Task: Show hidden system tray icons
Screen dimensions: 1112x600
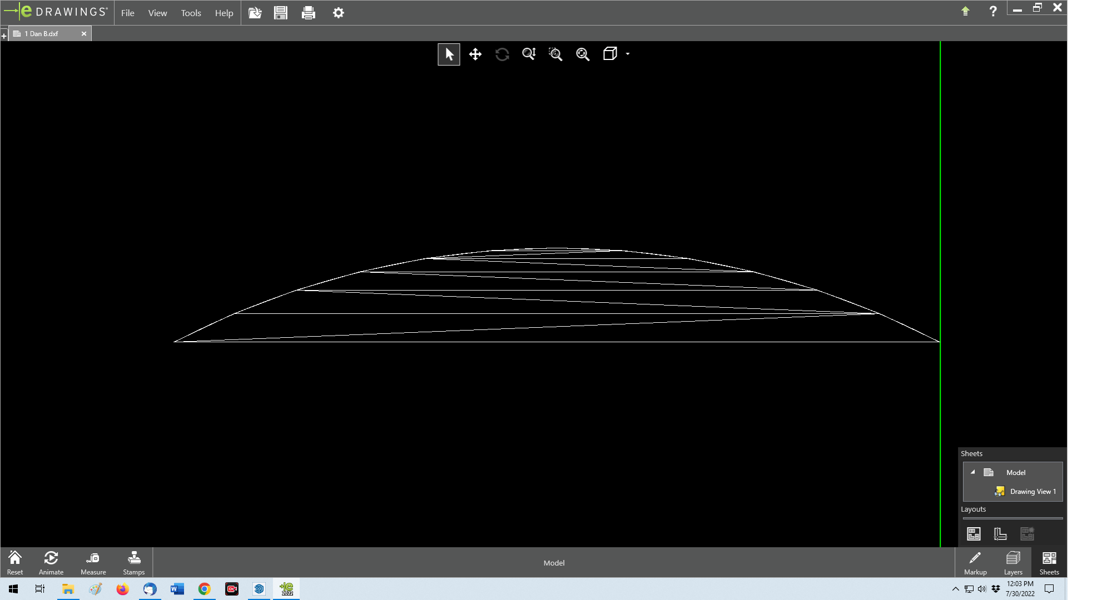Action: point(955,589)
